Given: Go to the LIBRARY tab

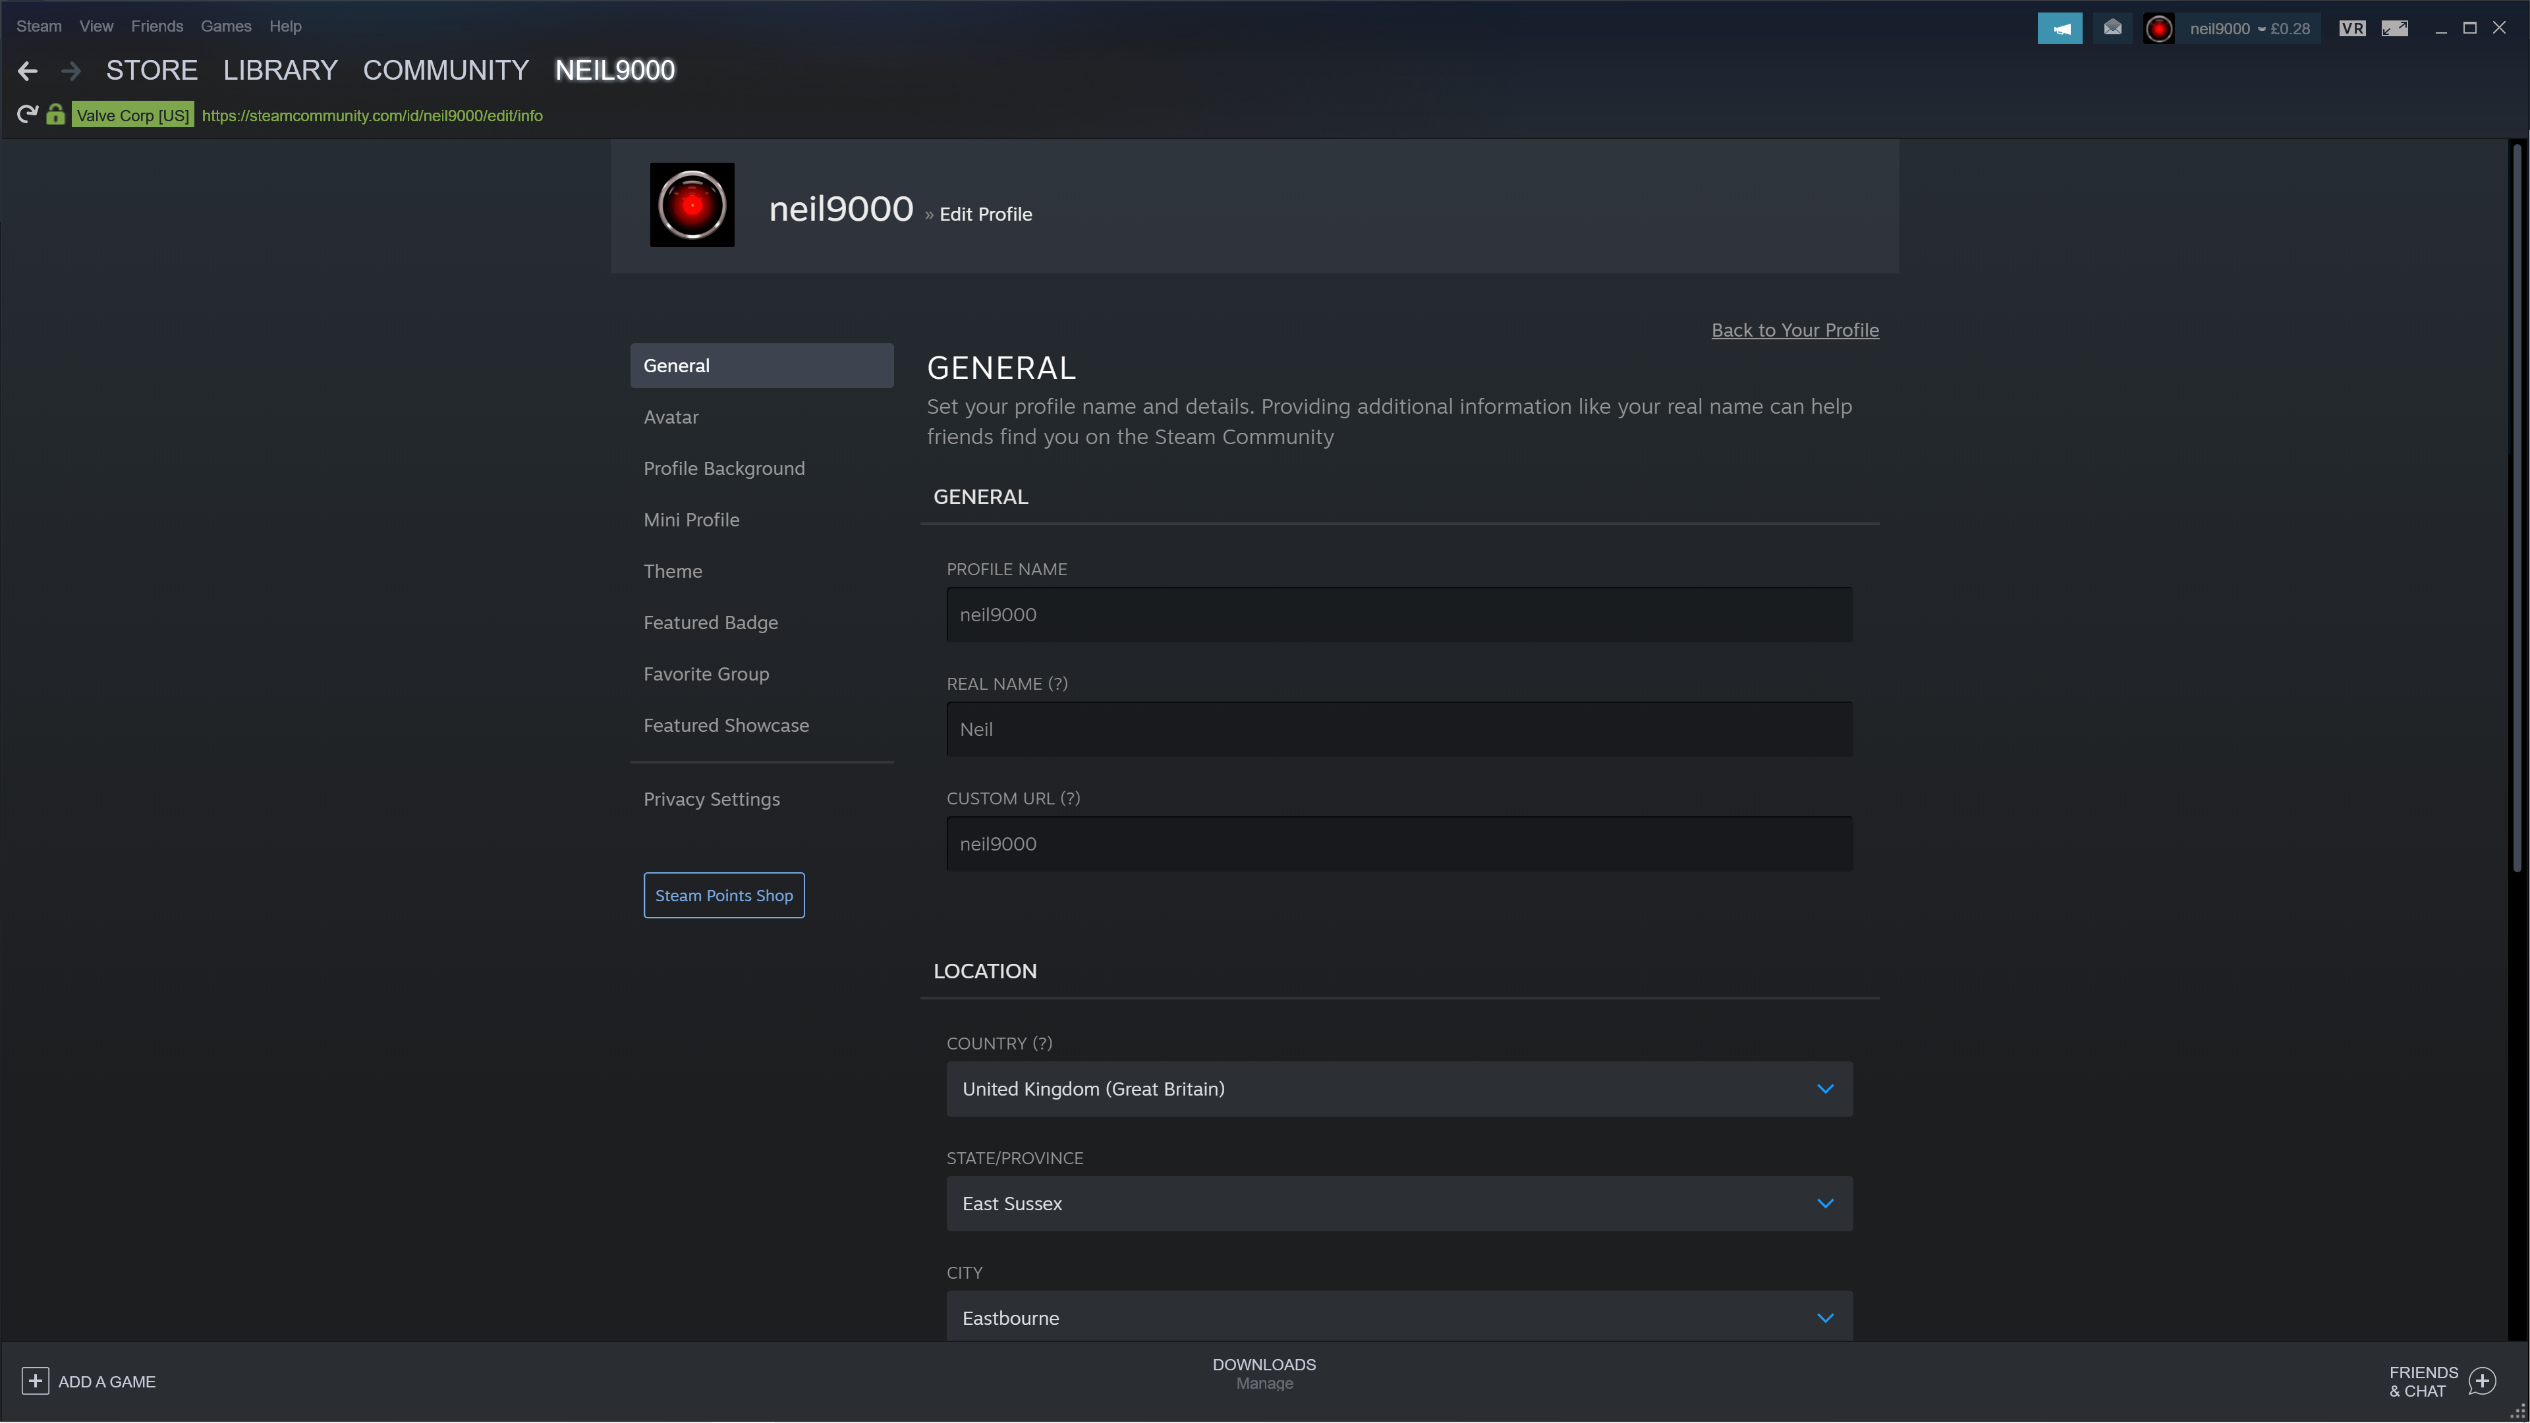Looking at the screenshot, I should coord(280,70).
